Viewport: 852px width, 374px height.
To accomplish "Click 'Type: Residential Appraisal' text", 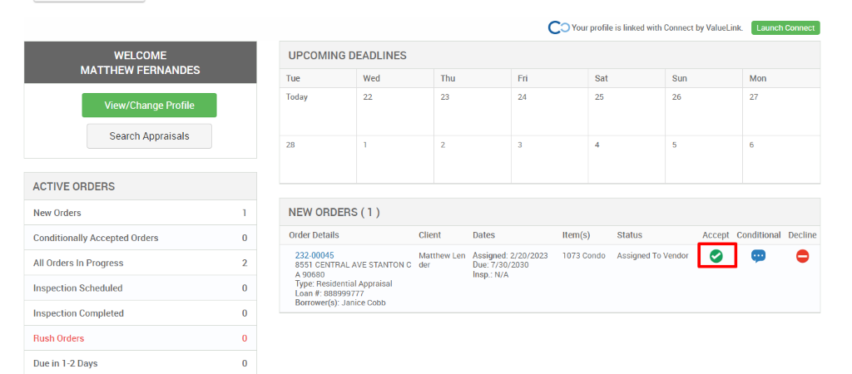I will point(344,284).
